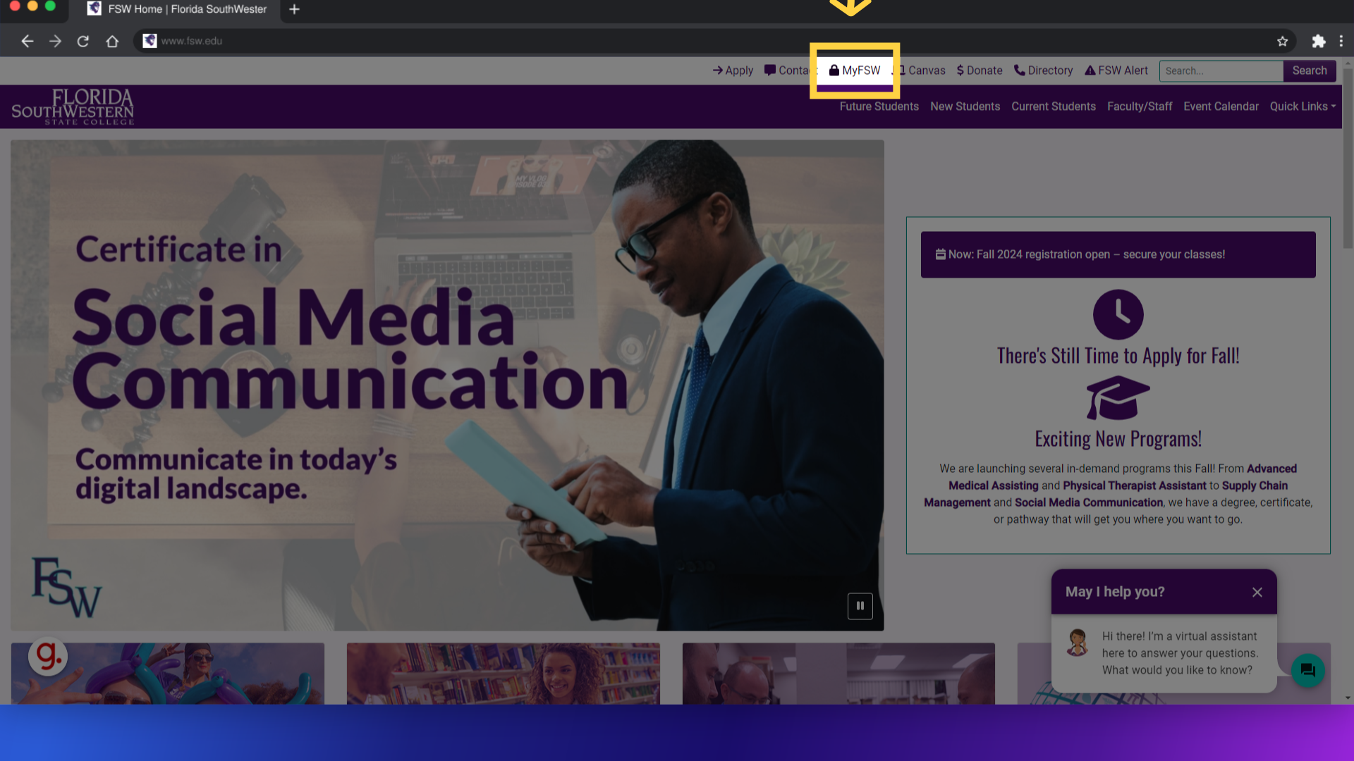Open a new browser tab with plus
This screenshot has width=1354, height=761.
[295, 9]
